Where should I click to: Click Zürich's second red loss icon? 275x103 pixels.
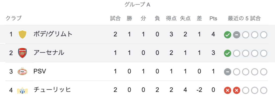[x=236, y=90]
